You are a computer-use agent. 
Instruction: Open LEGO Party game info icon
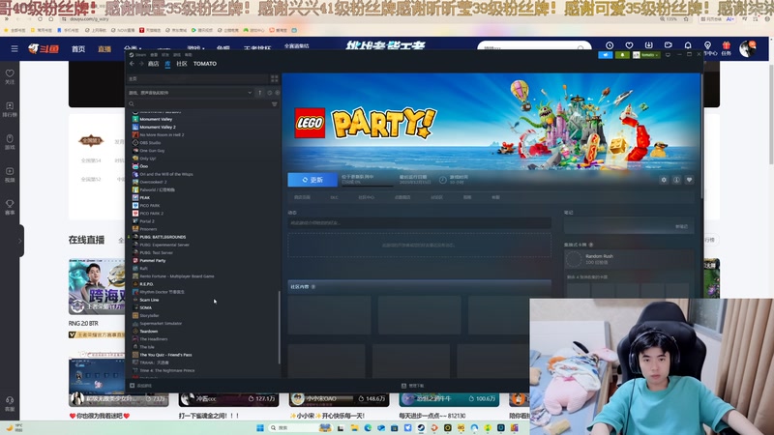click(676, 180)
